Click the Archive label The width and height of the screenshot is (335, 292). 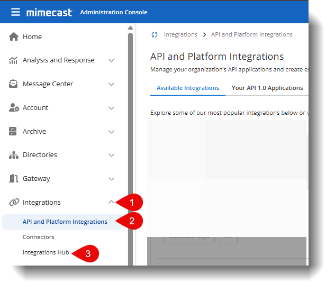click(34, 131)
